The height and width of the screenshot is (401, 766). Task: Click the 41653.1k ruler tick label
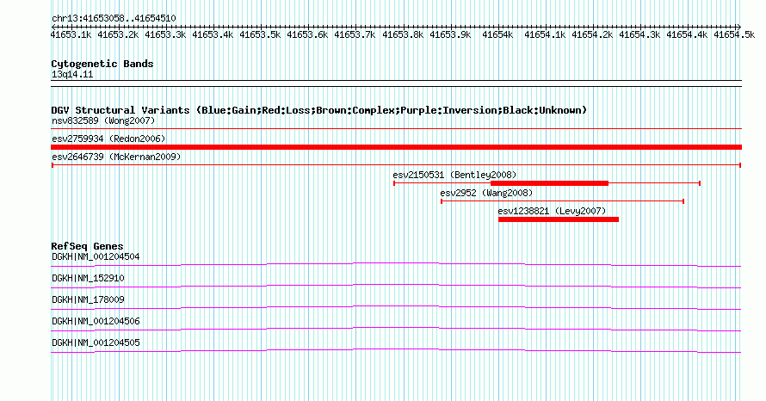coord(71,35)
